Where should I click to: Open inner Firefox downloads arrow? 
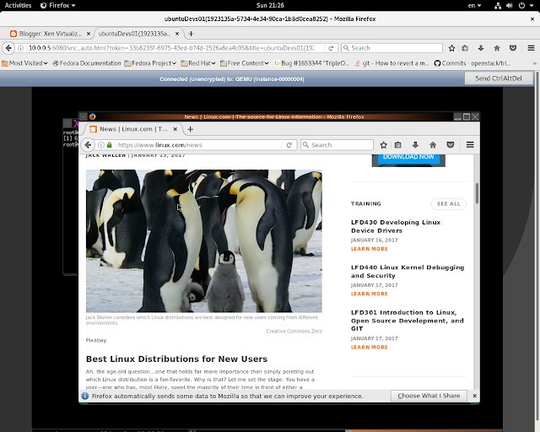pyautogui.click(x=415, y=145)
